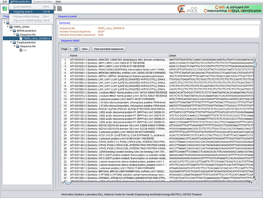Click the TAIR9_cDNAs folder icon
263x198 pixels.
11,27
